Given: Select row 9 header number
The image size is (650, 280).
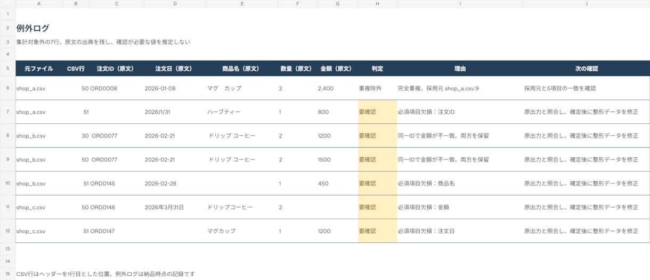Looking at the screenshot, I should coord(7,159).
